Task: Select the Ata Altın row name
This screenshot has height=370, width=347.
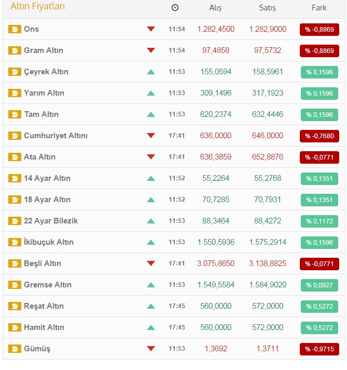Action: (39, 157)
